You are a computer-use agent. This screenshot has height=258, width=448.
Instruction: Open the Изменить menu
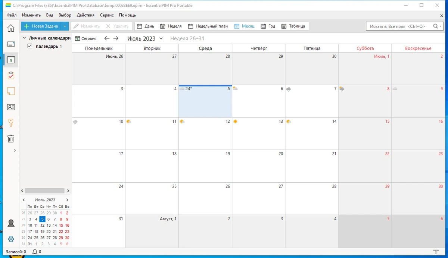click(x=31, y=15)
